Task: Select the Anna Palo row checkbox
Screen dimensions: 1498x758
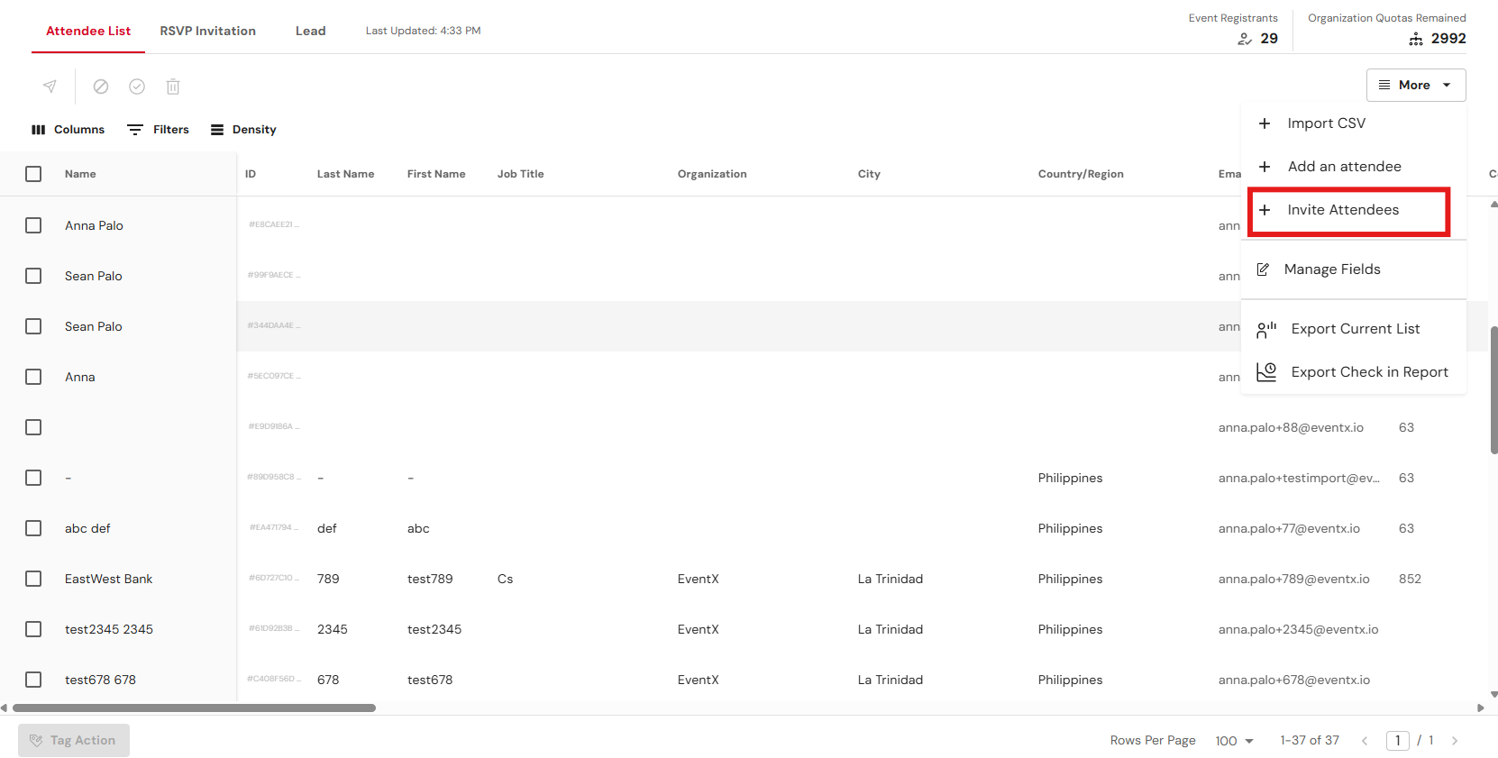Action: tap(33, 225)
